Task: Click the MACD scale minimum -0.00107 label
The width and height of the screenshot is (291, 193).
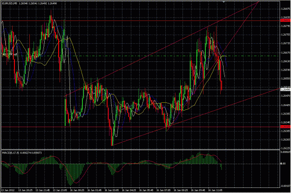Action: click(285, 186)
